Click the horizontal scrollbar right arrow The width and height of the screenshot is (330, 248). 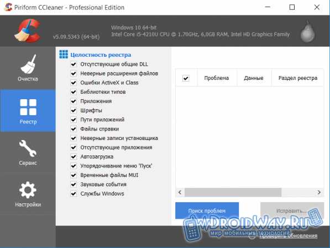click(319, 192)
